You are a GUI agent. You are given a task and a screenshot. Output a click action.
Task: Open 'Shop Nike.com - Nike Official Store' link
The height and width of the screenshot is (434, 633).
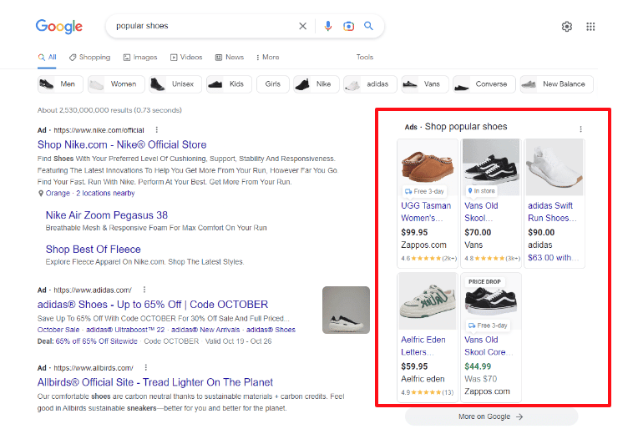click(x=122, y=144)
